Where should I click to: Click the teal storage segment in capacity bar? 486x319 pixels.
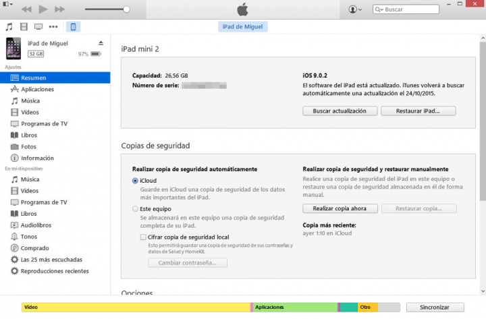pos(349,308)
